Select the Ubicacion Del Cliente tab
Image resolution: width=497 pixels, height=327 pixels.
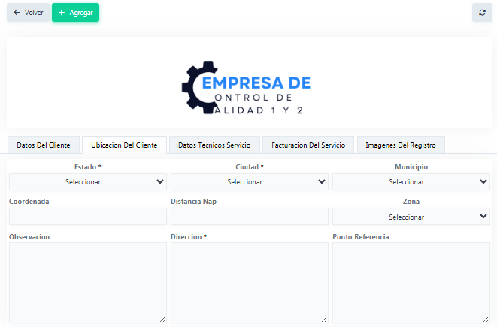[x=124, y=145]
